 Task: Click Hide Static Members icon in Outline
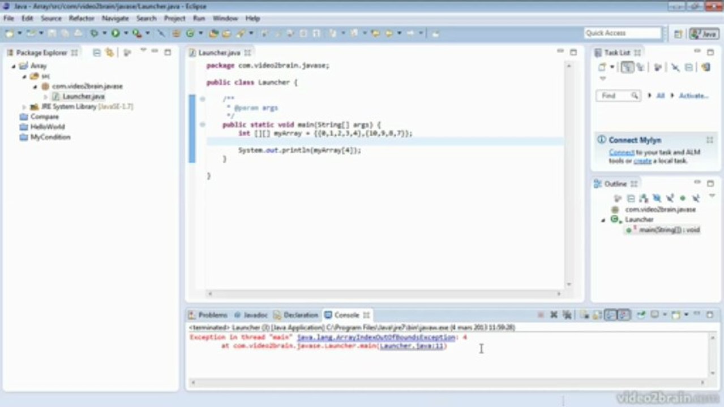(x=670, y=198)
